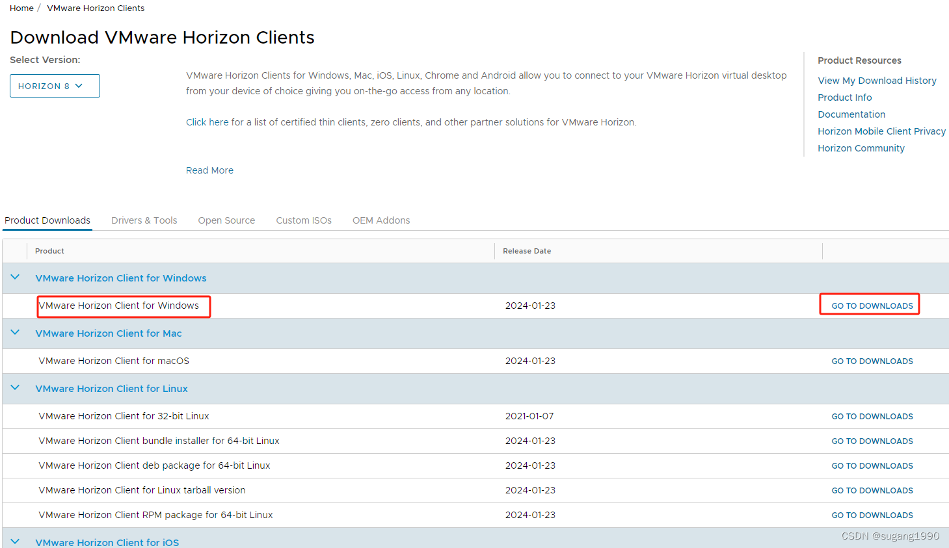Switch to the Product Downloads tab

tap(47, 220)
